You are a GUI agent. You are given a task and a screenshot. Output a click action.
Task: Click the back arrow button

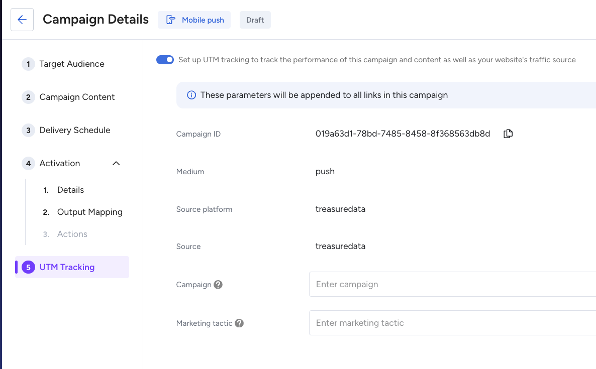(x=22, y=20)
